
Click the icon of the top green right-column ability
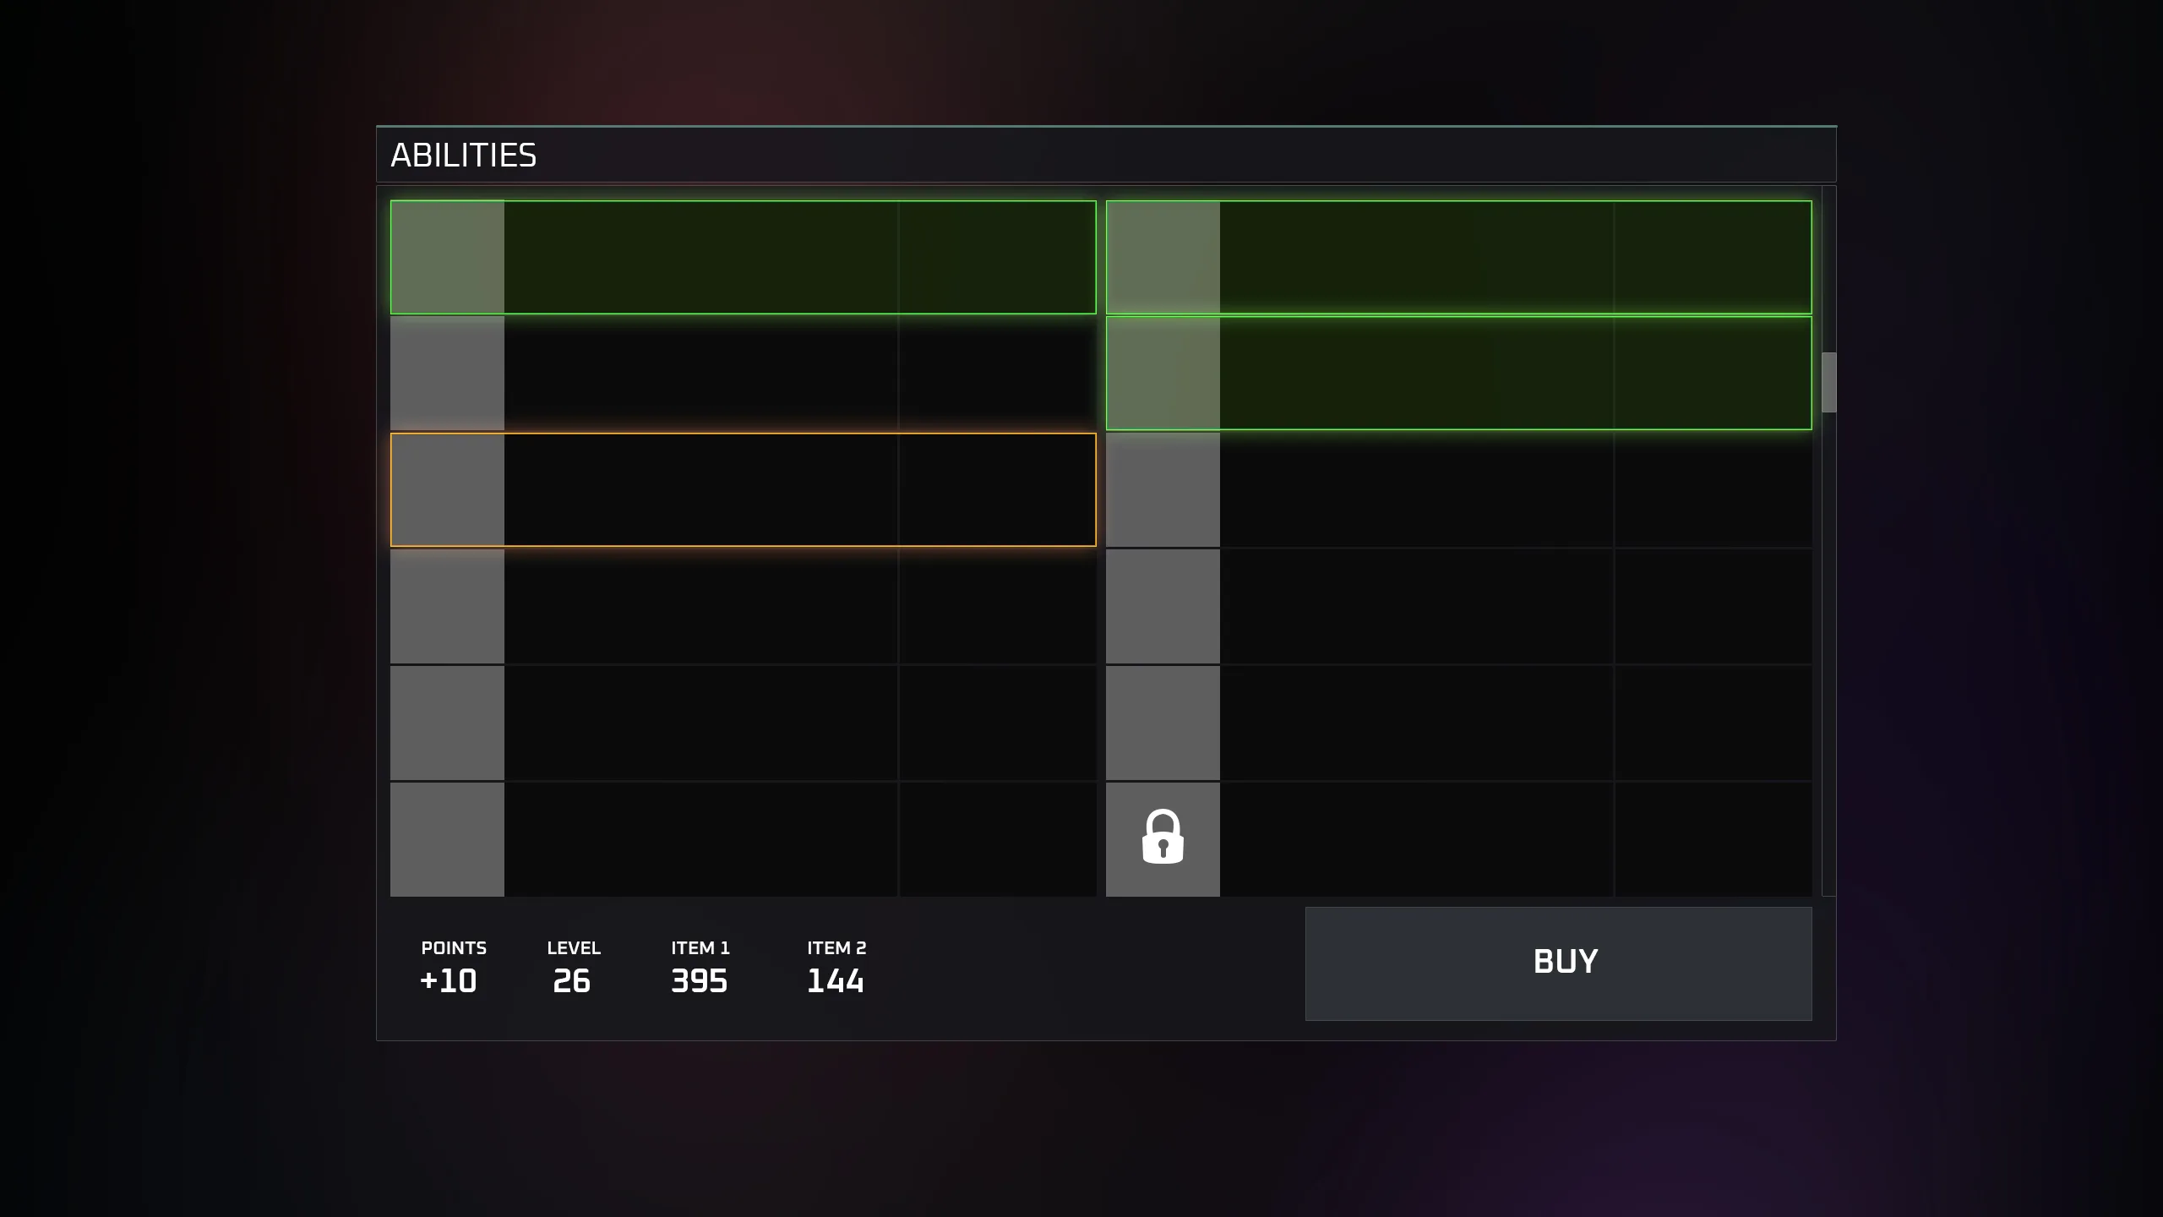pos(1163,258)
